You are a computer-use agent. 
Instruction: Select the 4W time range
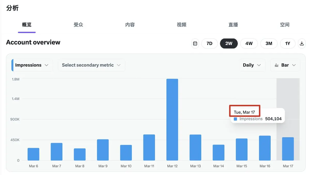point(249,43)
